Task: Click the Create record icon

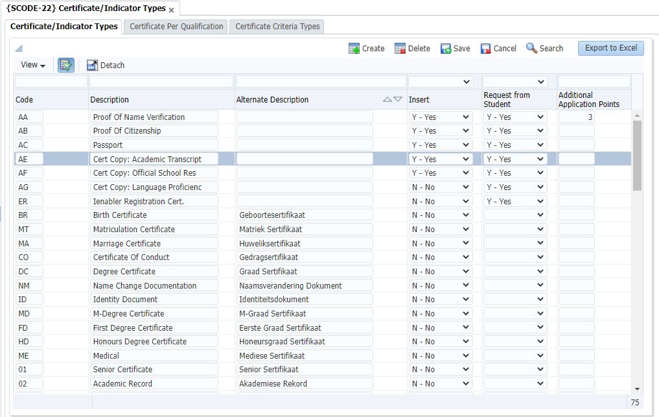Action: tap(354, 49)
